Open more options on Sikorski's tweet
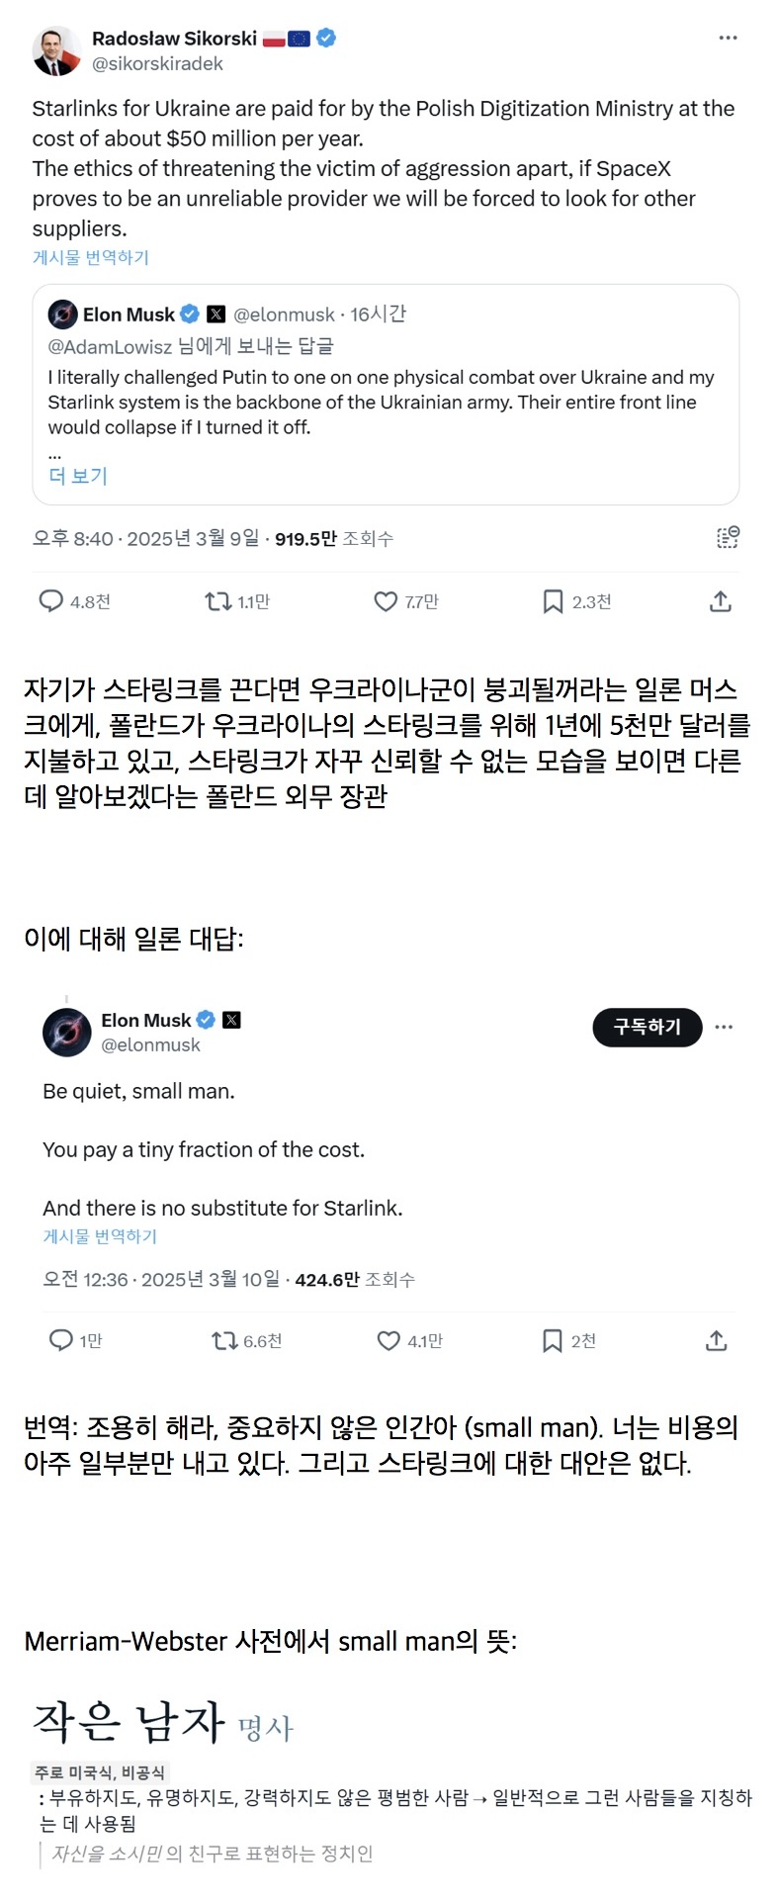This screenshot has width=777, height=1902. click(729, 38)
